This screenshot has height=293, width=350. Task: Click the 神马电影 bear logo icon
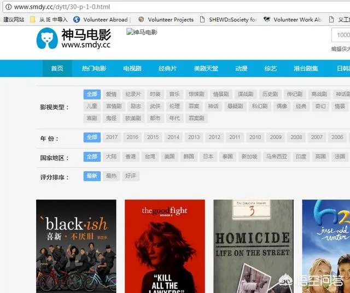click(47, 39)
